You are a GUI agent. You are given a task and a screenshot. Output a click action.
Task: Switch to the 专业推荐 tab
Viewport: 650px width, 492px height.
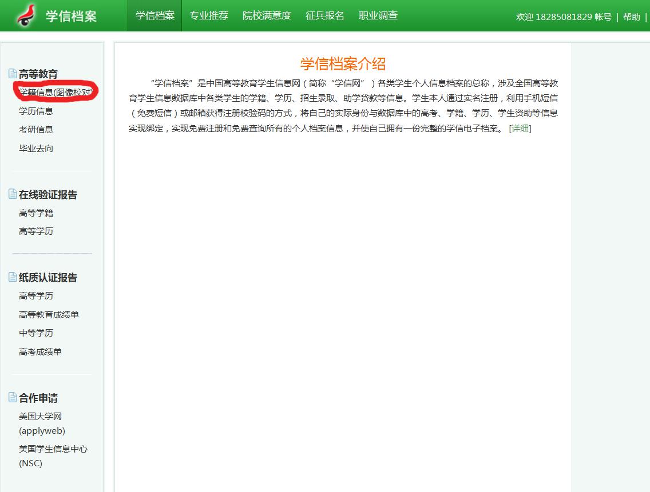[x=209, y=15]
